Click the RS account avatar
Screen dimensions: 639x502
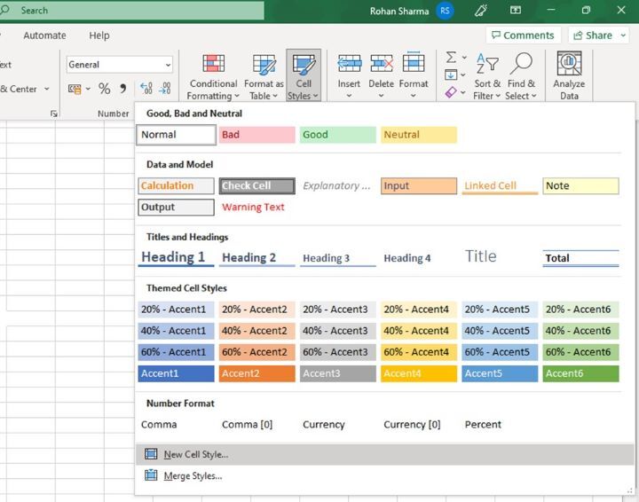point(445,11)
